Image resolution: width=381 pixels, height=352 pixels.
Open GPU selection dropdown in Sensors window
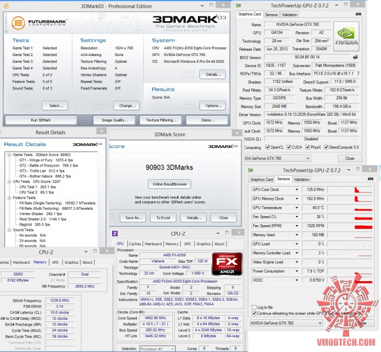[286, 323]
